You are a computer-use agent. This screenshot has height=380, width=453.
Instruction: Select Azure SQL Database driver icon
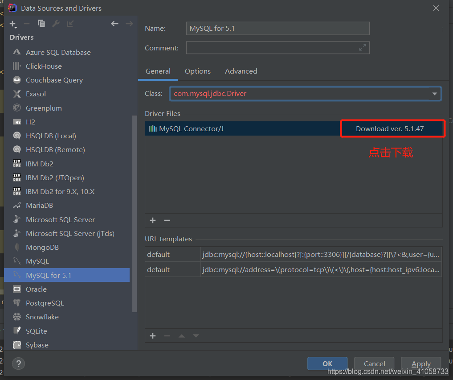coord(17,52)
